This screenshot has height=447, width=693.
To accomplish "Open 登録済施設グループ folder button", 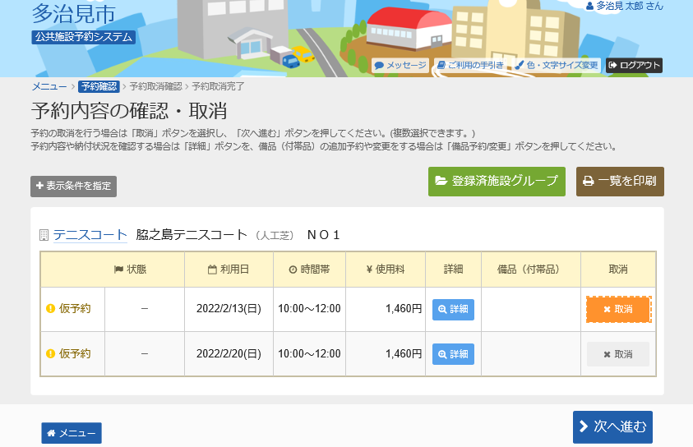I will [497, 181].
